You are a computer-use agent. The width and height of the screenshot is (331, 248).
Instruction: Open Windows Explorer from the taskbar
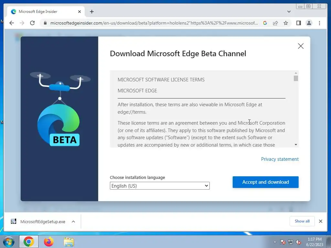(69, 242)
